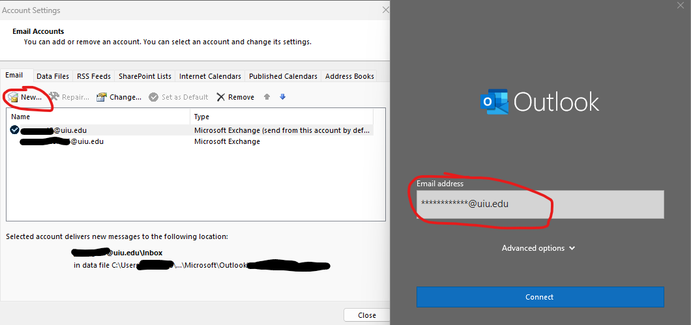The image size is (691, 325).
Task: Select the second Microsoft Exchange account row
Action: pyautogui.click(x=190, y=141)
